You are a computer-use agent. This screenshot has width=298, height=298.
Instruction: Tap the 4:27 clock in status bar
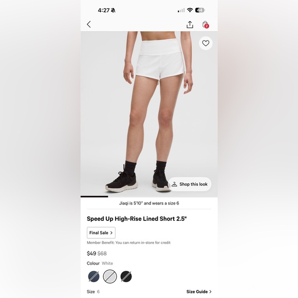[x=104, y=10]
